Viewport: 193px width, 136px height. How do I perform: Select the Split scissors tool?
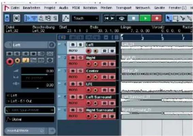[x=182, y=18]
